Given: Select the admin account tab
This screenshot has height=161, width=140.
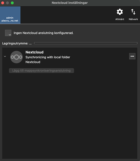Looking at the screenshot, I should pyautogui.click(x=10, y=15).
